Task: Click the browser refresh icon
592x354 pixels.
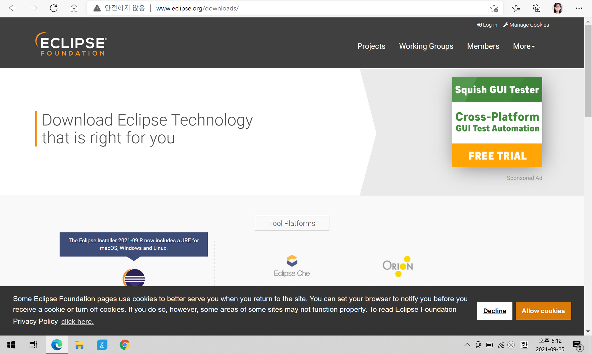Action: [54, 8]
